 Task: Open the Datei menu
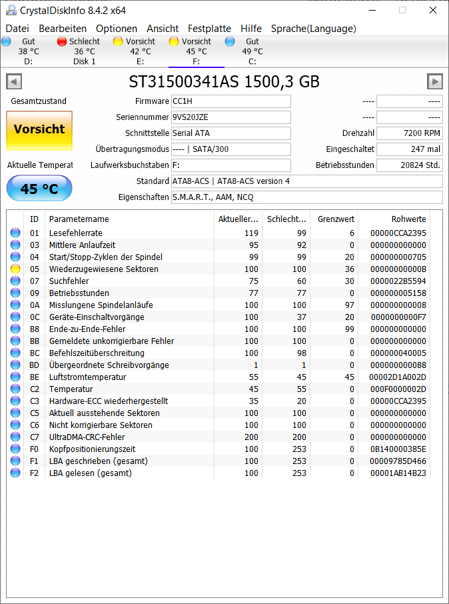17,29
